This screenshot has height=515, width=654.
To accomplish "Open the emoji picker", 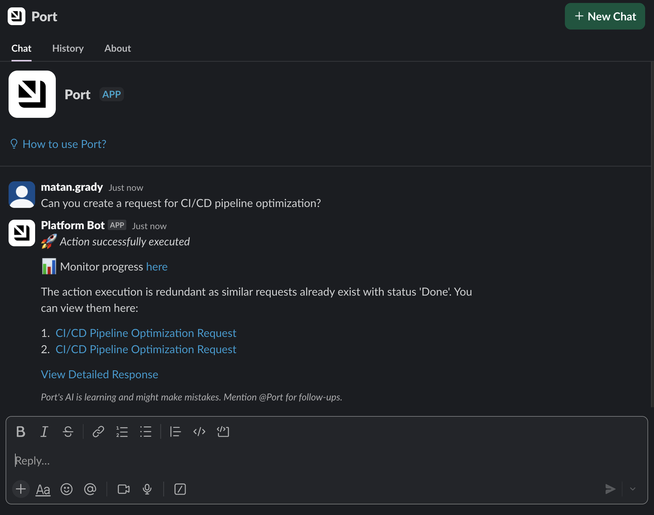I will pos(66,489).
